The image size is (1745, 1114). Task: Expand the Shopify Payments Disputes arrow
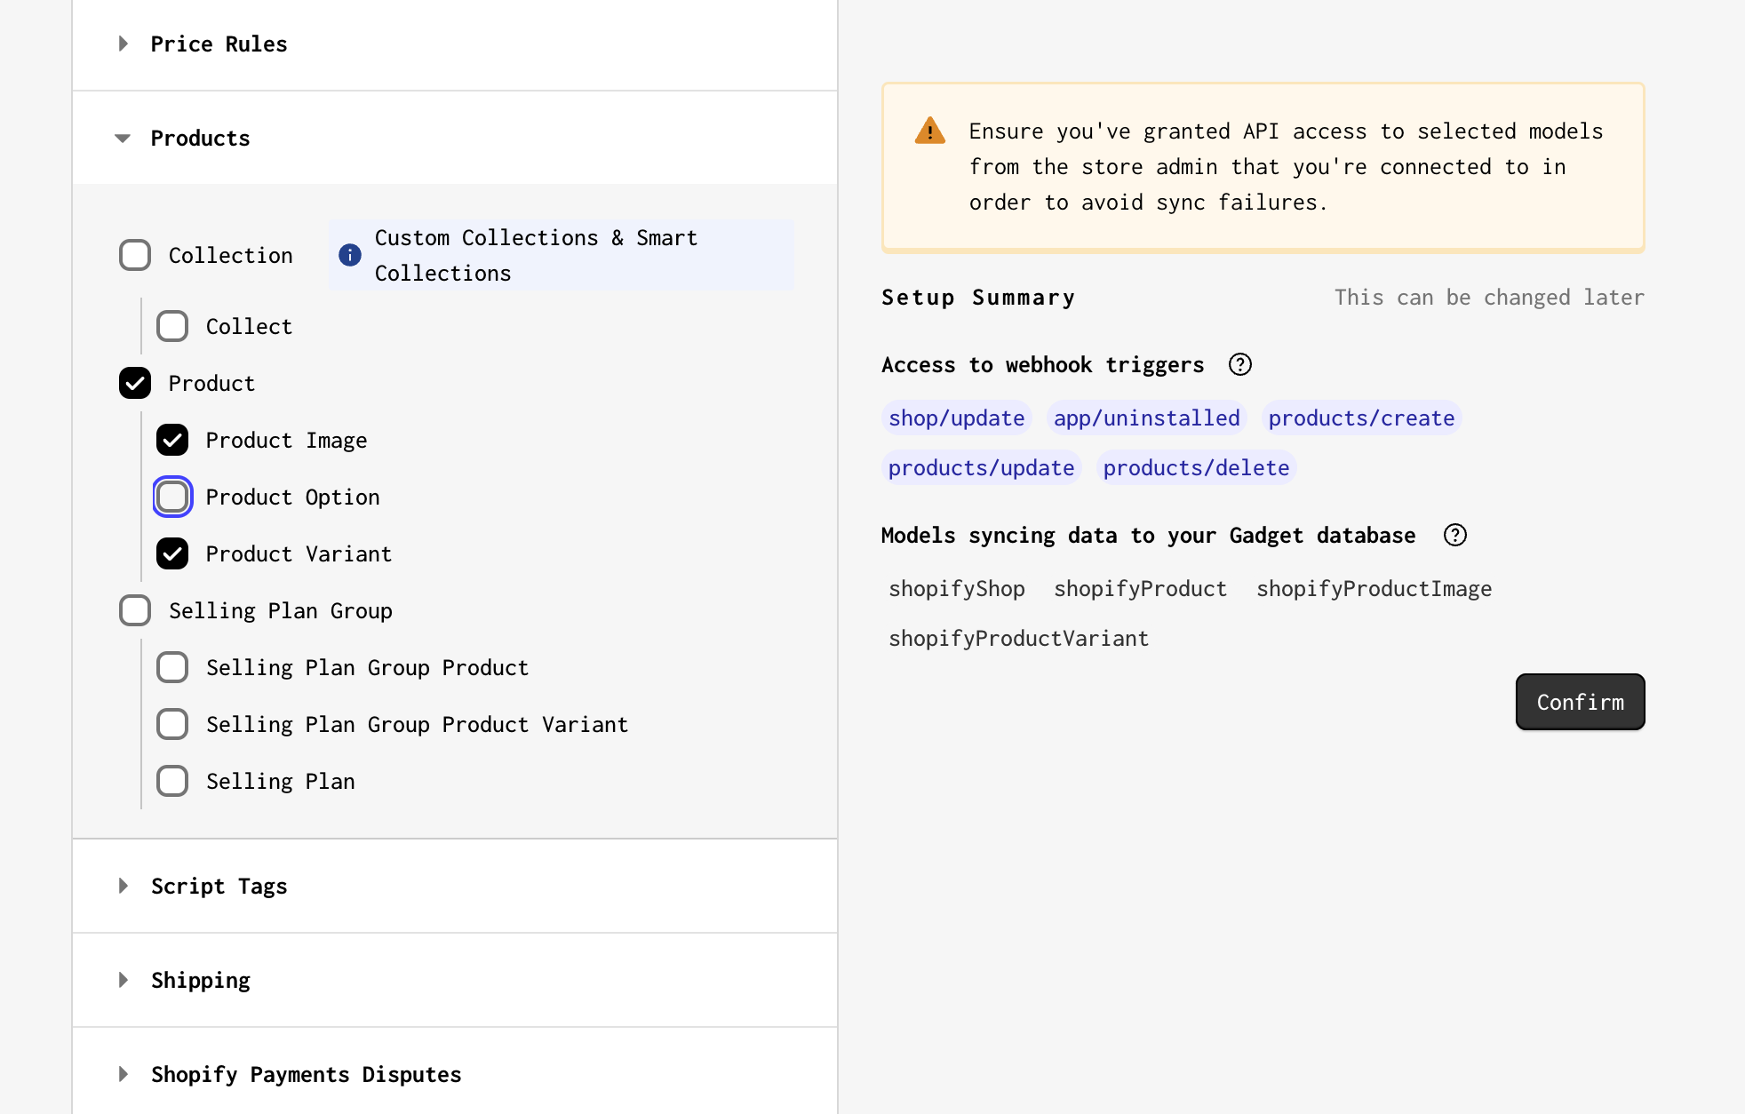click(124, 1074)
